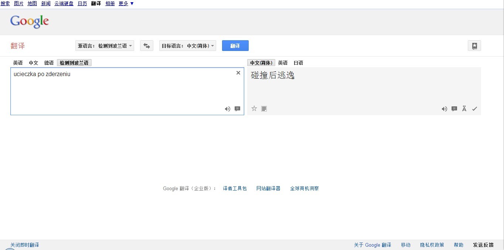Open the target language dropdown
The width and height of the screenshot is (504, 250).
(x=188, y=46)
